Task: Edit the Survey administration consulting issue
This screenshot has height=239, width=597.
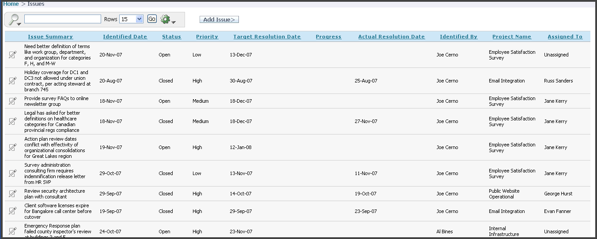Action: 13,173
